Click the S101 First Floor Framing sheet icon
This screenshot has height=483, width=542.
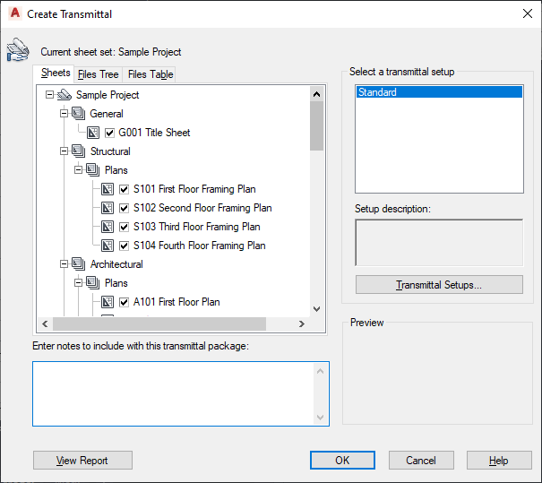[x=108, y=189]
